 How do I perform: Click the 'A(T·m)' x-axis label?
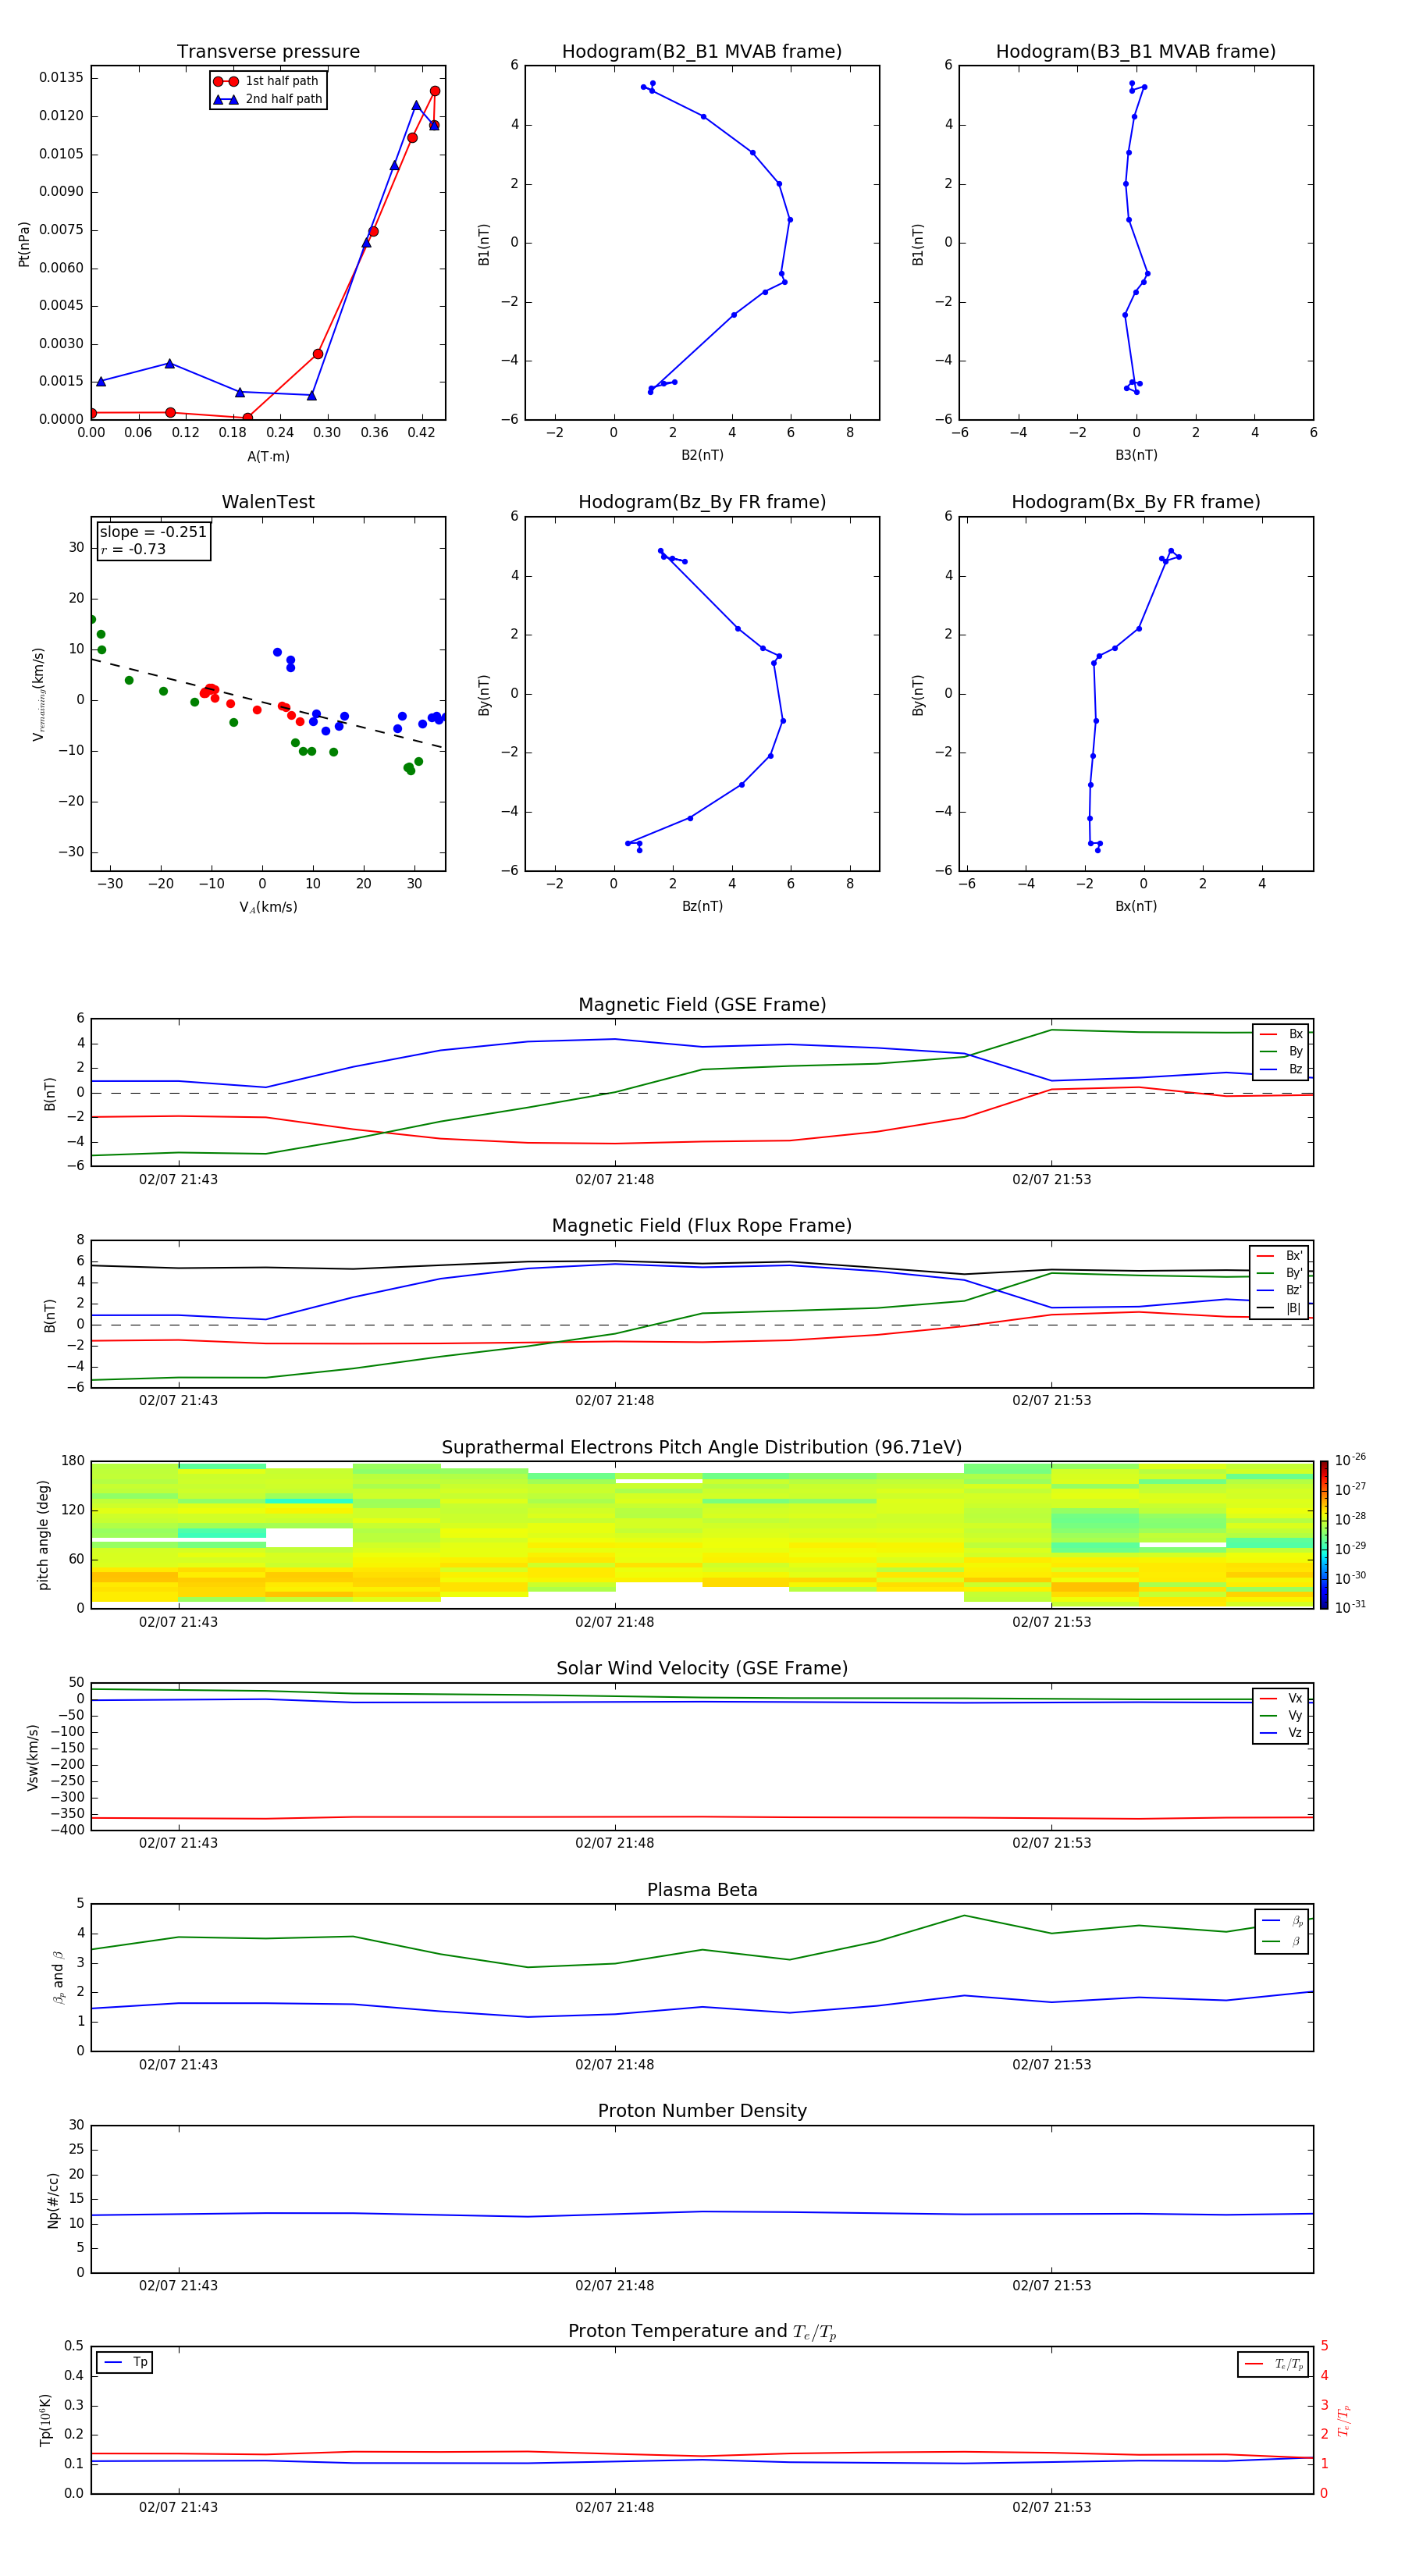tap(268, 456)
